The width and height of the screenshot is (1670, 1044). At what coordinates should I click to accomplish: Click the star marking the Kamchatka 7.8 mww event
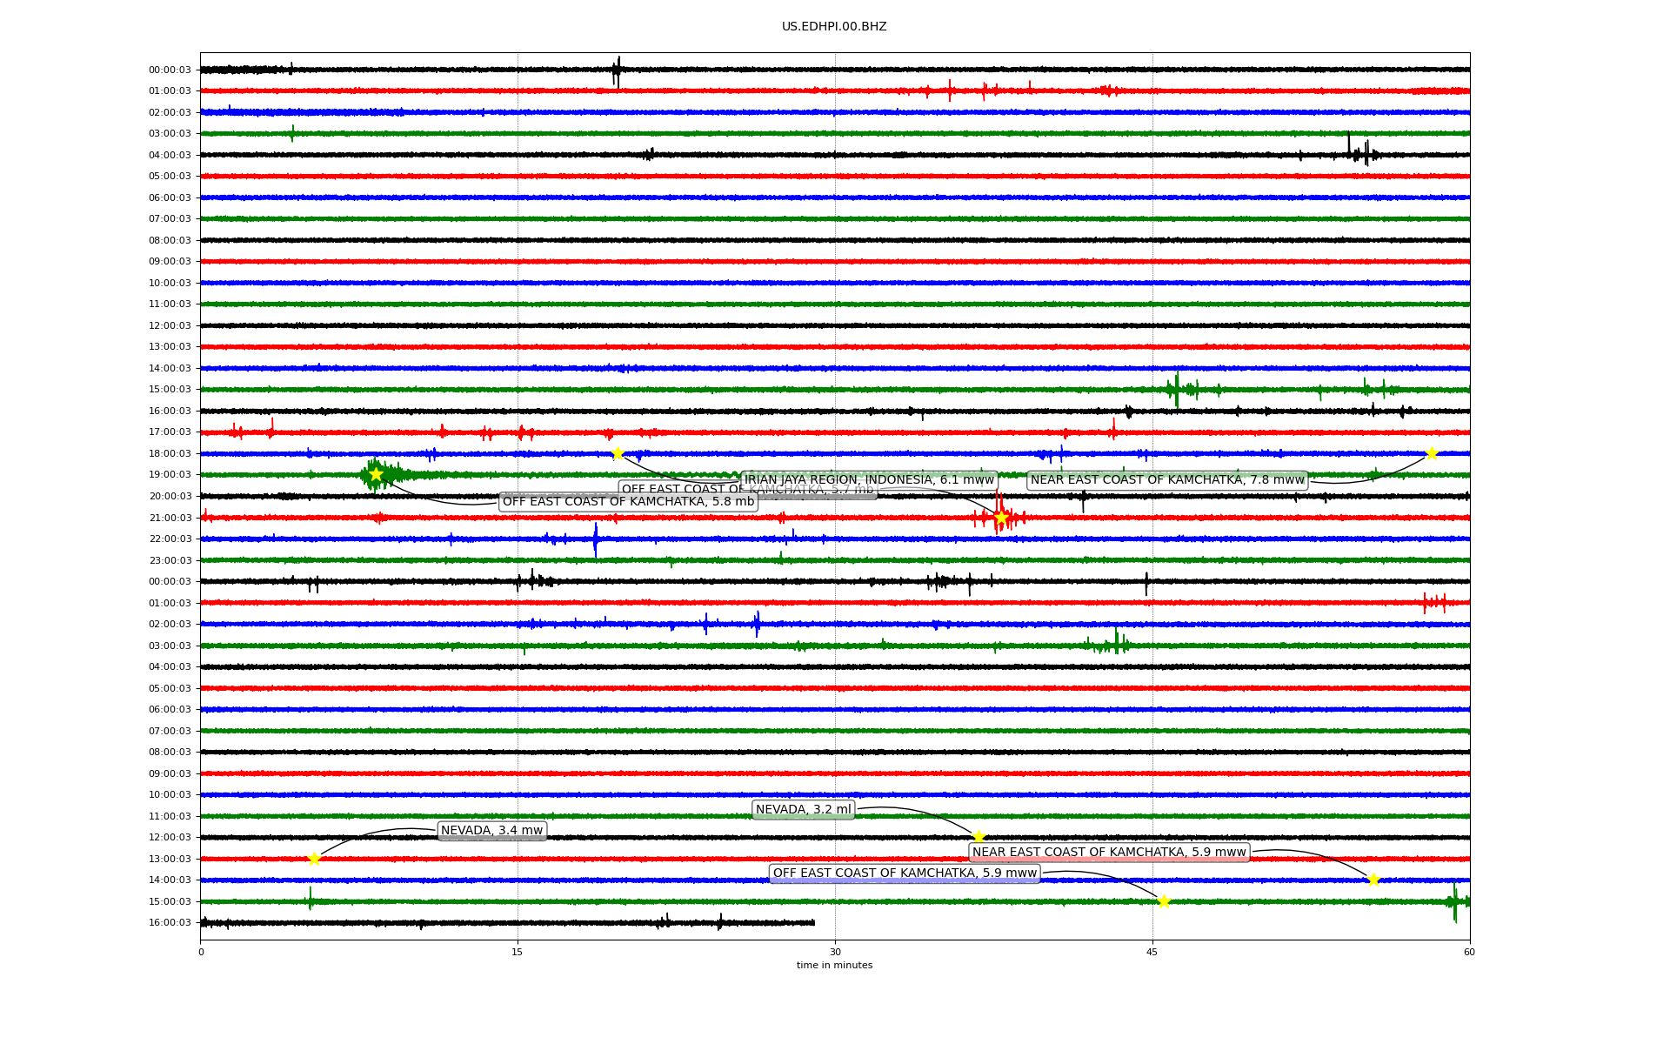pyautogui.click(x=1431, y=453)
